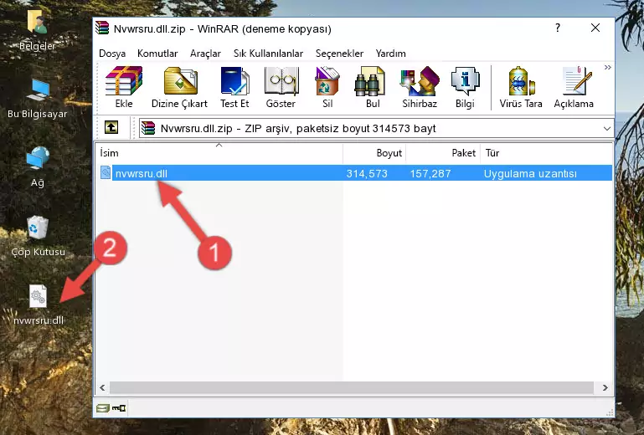
Task: Open the Dosya menu
Action: pos(112,54)
